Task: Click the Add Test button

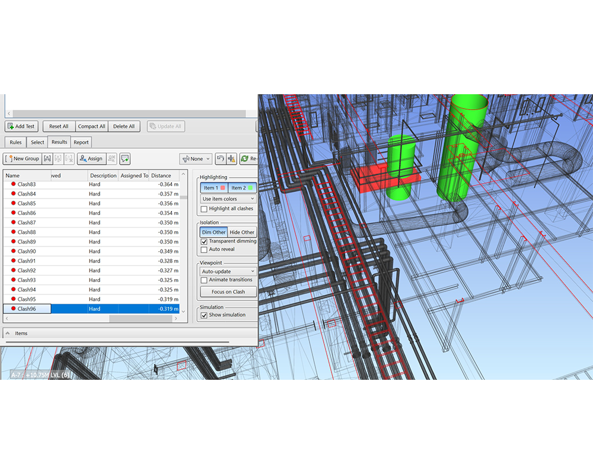Action: point(21,126)
